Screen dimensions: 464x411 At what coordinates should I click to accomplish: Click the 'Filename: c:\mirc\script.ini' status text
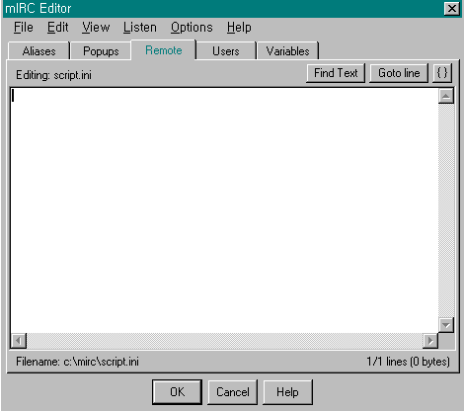77,362
